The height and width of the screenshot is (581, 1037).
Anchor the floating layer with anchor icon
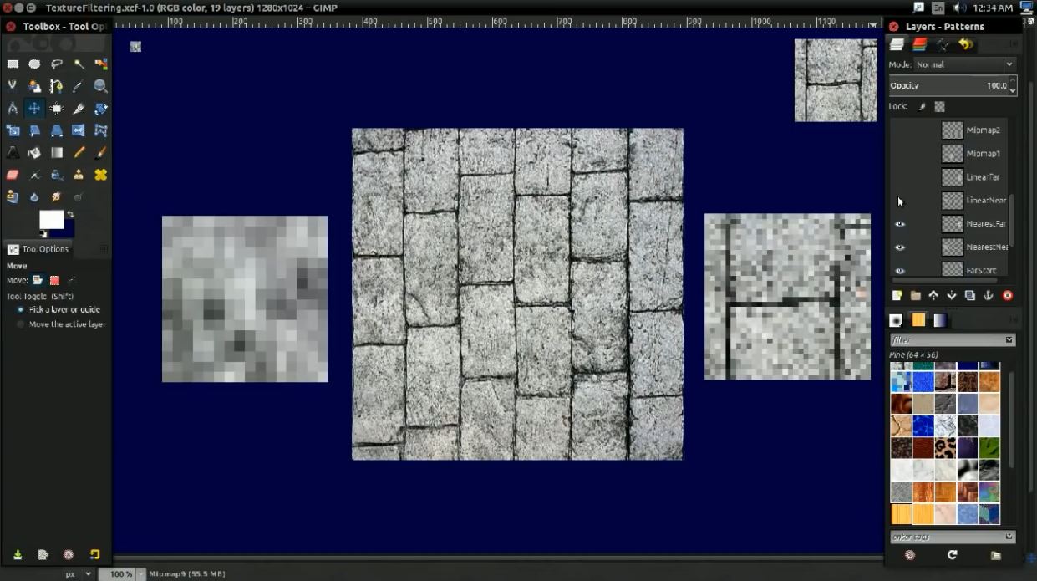pos(988,295)
